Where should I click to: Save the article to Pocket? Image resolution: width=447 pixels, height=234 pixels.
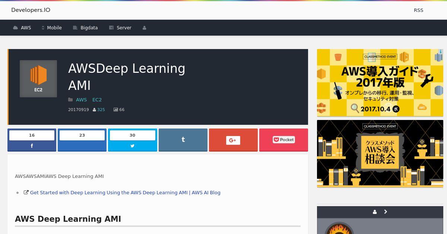tap(283, 140)
